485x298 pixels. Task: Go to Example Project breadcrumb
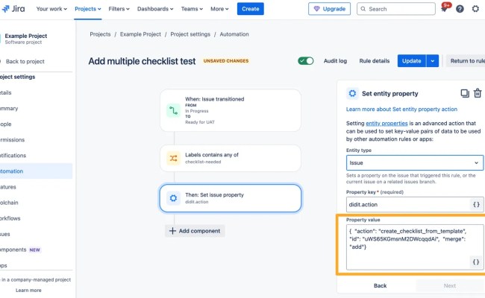pyautogui.click(x=140, y=34)
